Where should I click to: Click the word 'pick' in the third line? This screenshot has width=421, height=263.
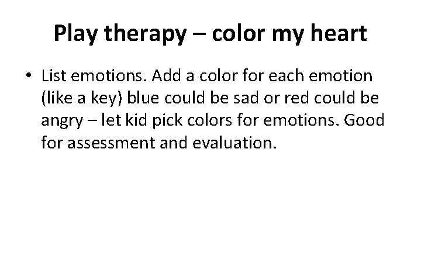tap(168, 121)
